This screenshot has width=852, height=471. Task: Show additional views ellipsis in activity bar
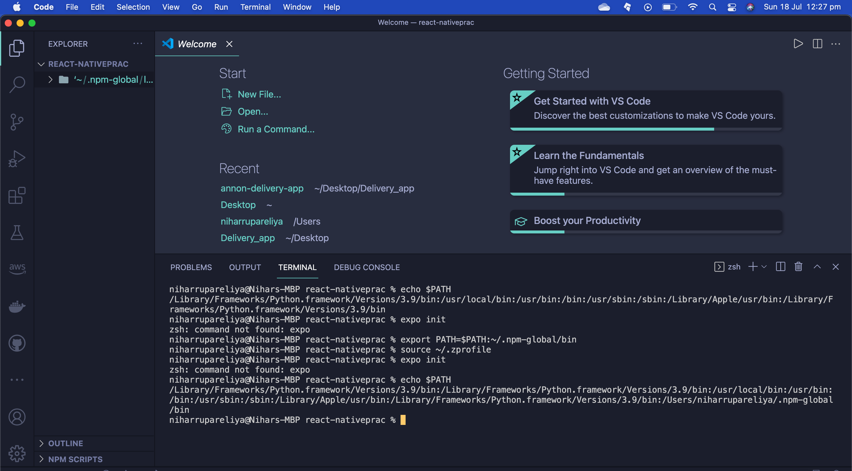17,380
